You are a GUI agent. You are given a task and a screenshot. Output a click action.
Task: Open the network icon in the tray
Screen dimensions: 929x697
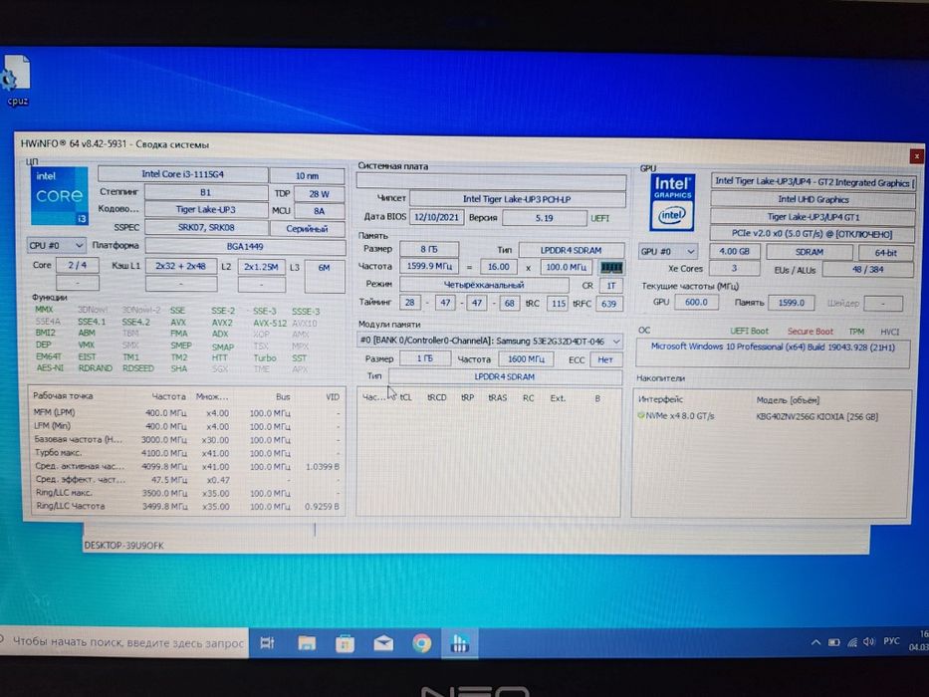[x=852, y=642]
